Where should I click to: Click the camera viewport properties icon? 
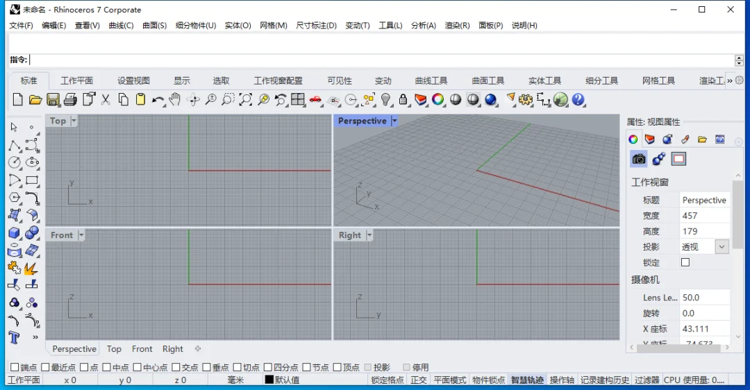pos(639,159)
